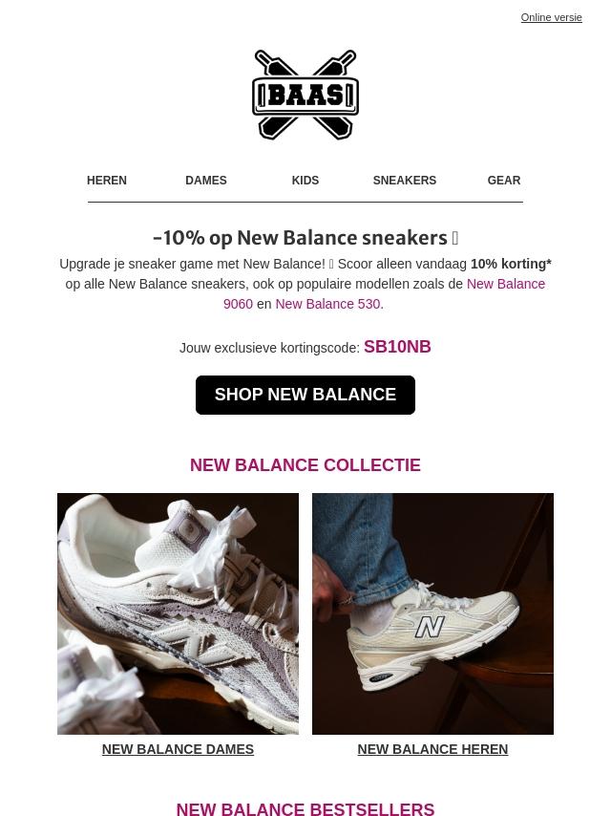This screenshot has height=816, width=611.
Task: Click the BAAS logo
Action: pos(305,95)
